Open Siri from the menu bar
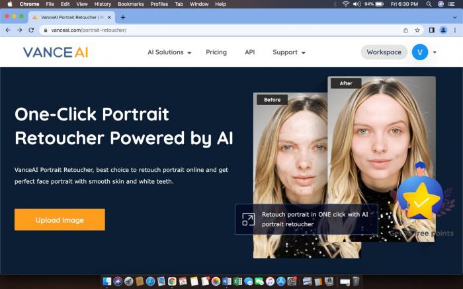This screenshot has height=289, width=463. tap(441, 4)
